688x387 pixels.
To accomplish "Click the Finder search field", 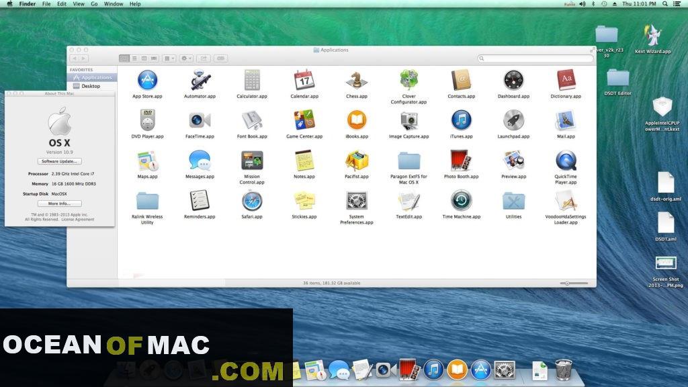I will 535,58.
